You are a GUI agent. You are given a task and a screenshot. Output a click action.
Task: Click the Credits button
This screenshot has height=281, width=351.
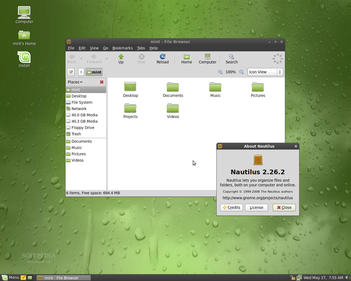(x=231, y=207)
